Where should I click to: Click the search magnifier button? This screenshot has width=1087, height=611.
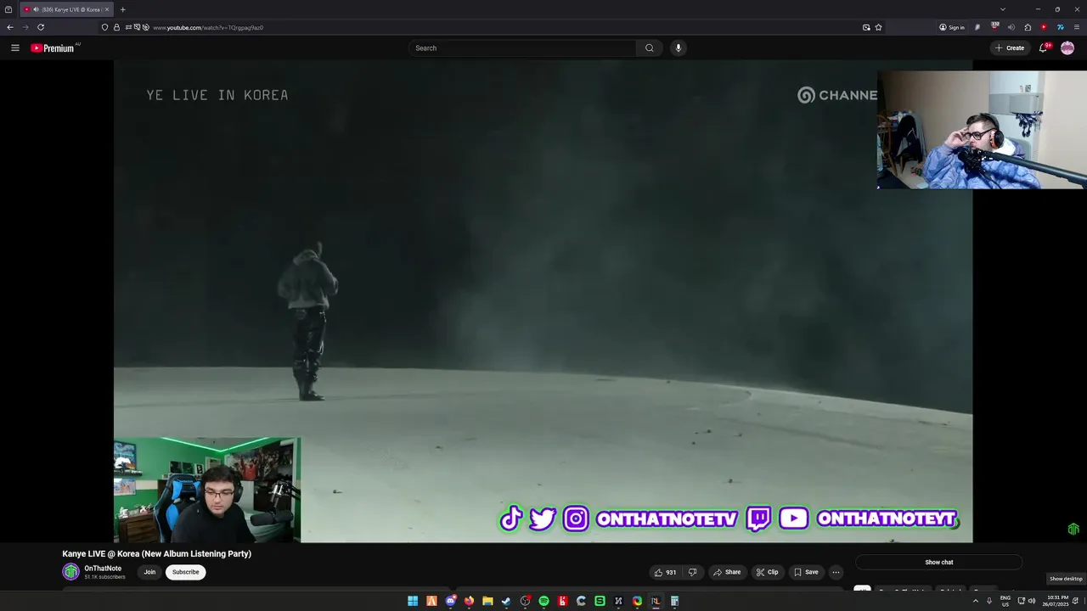point(650,48)
